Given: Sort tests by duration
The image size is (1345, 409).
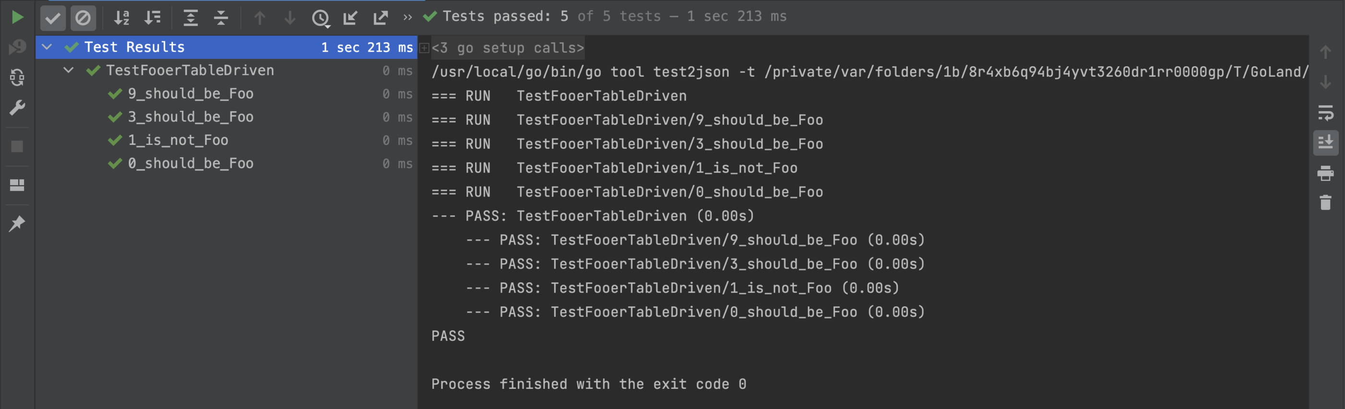Looking at the screenshot, I should pyautogui.click(x=152, y=18).
